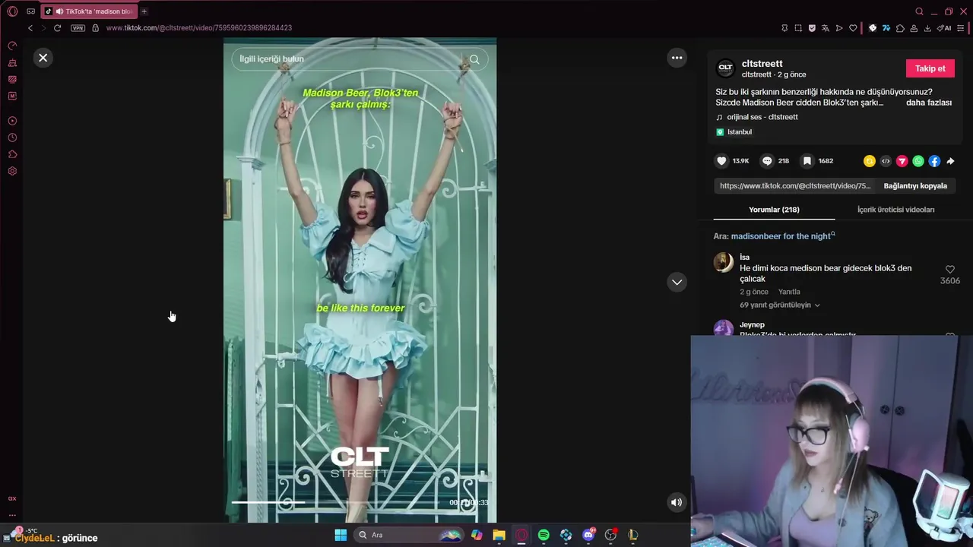Click the TikTok URL in address bar

point(199,28)
